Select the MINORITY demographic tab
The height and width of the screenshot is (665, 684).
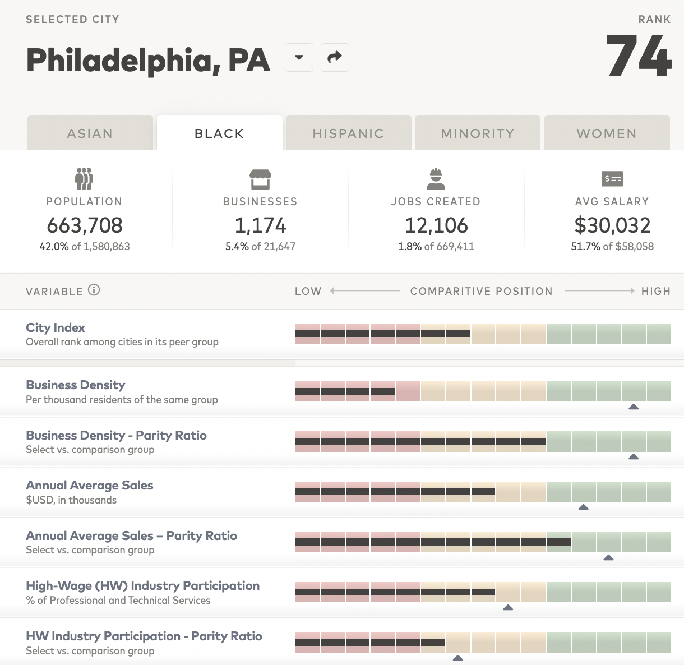[x=477, y=133]
